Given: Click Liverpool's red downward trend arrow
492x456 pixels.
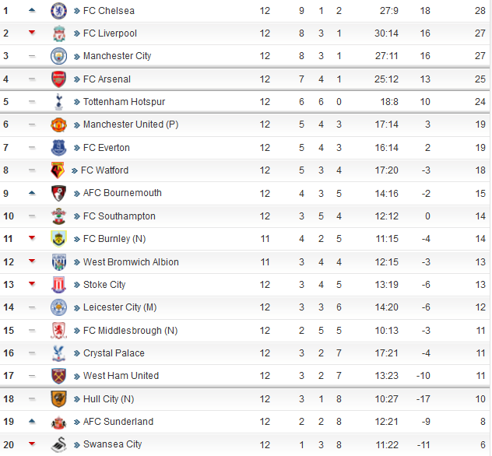Looking at the screenshot, I should (x=32, y=33).
